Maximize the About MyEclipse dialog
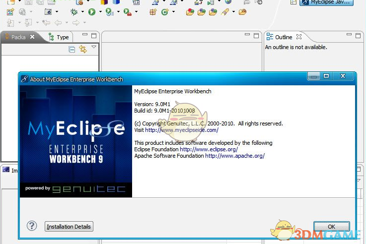The image size is (366, 244). (326, 76)
